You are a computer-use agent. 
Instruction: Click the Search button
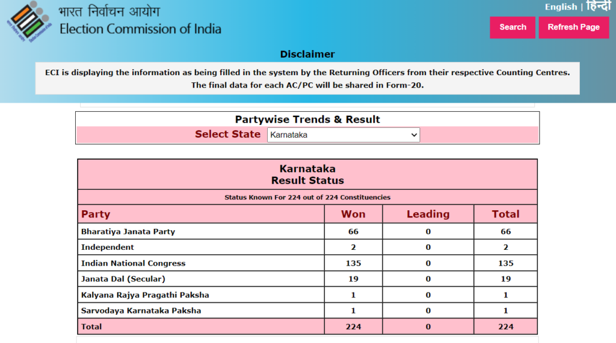[x=513, y=27]
